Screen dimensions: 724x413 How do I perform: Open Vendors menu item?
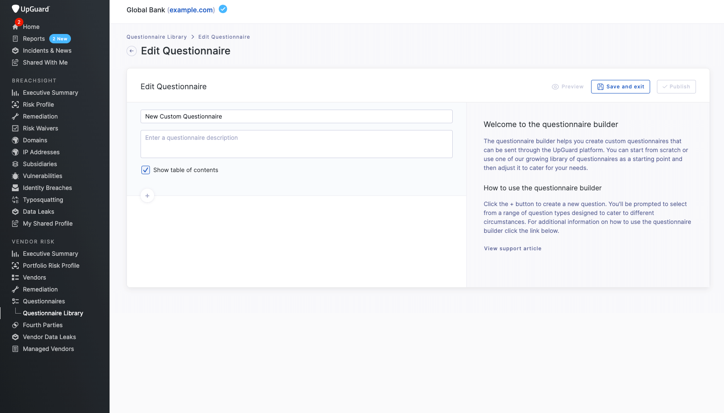(34, 277)
